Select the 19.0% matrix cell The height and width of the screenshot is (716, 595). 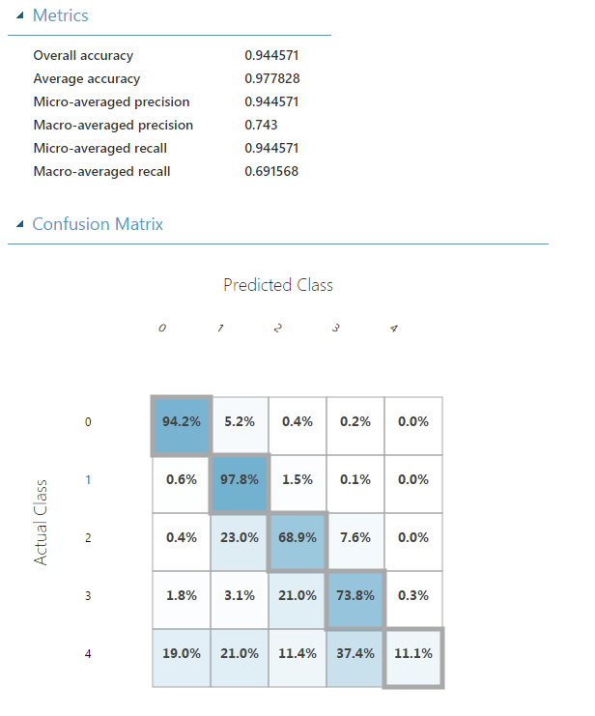pyautogui.click(x=182, y=654)
